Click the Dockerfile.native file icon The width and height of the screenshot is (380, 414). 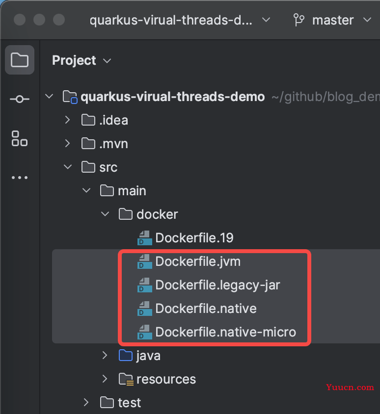point(145,309)
